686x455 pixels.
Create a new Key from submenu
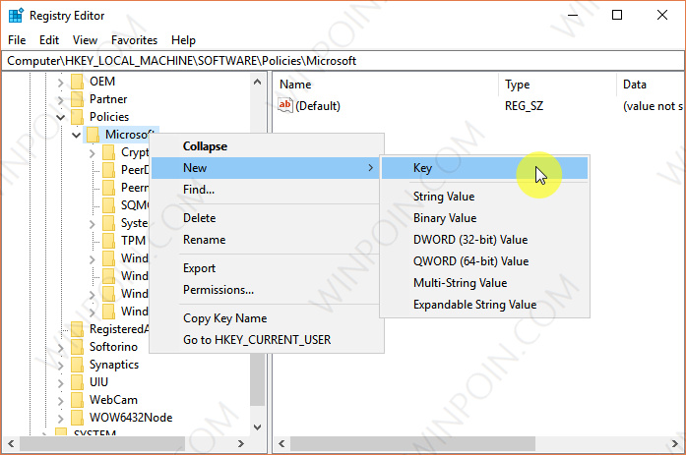click(x=484, y=168)
